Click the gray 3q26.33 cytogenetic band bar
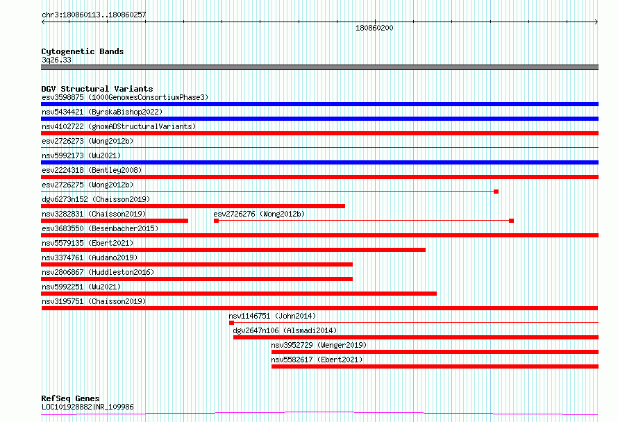 (x=319, y=67)
